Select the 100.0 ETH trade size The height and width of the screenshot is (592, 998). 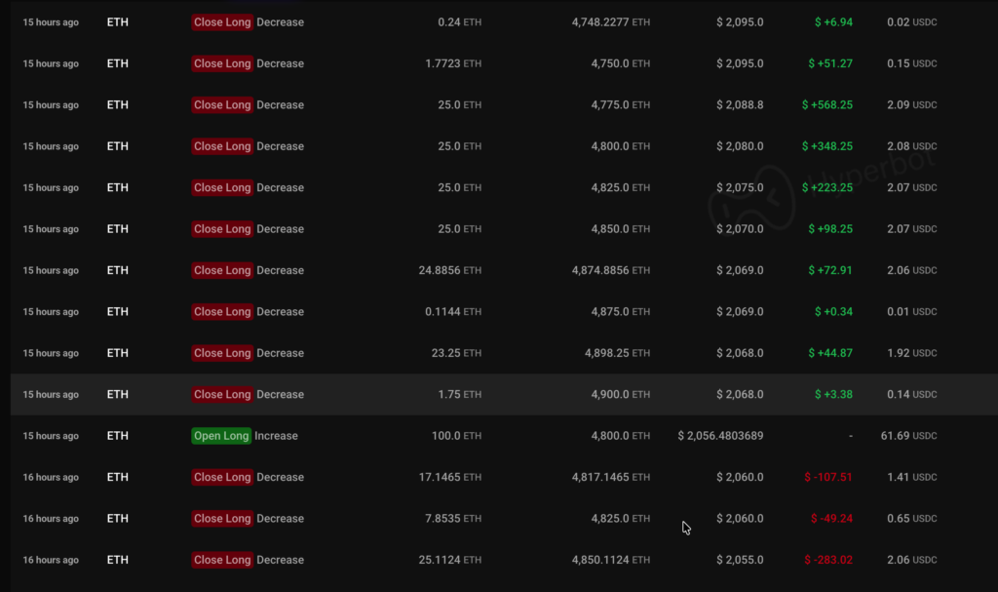[456, 436]
